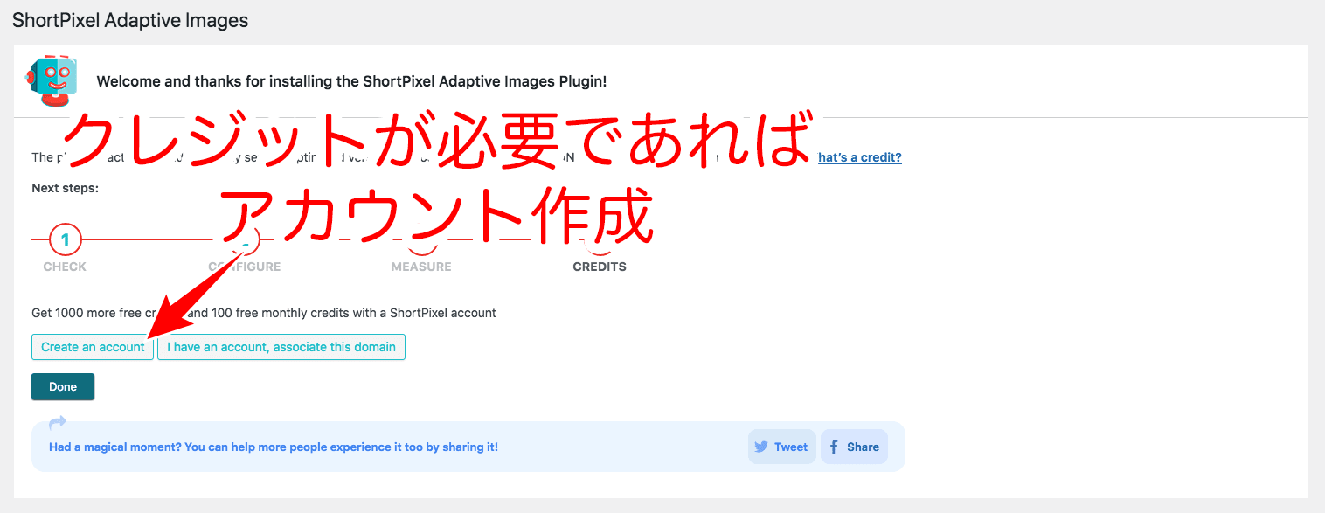1325x513 pixels.
Task: Click the share arrow icon above magical moment
Action: (x=58, y=423)
